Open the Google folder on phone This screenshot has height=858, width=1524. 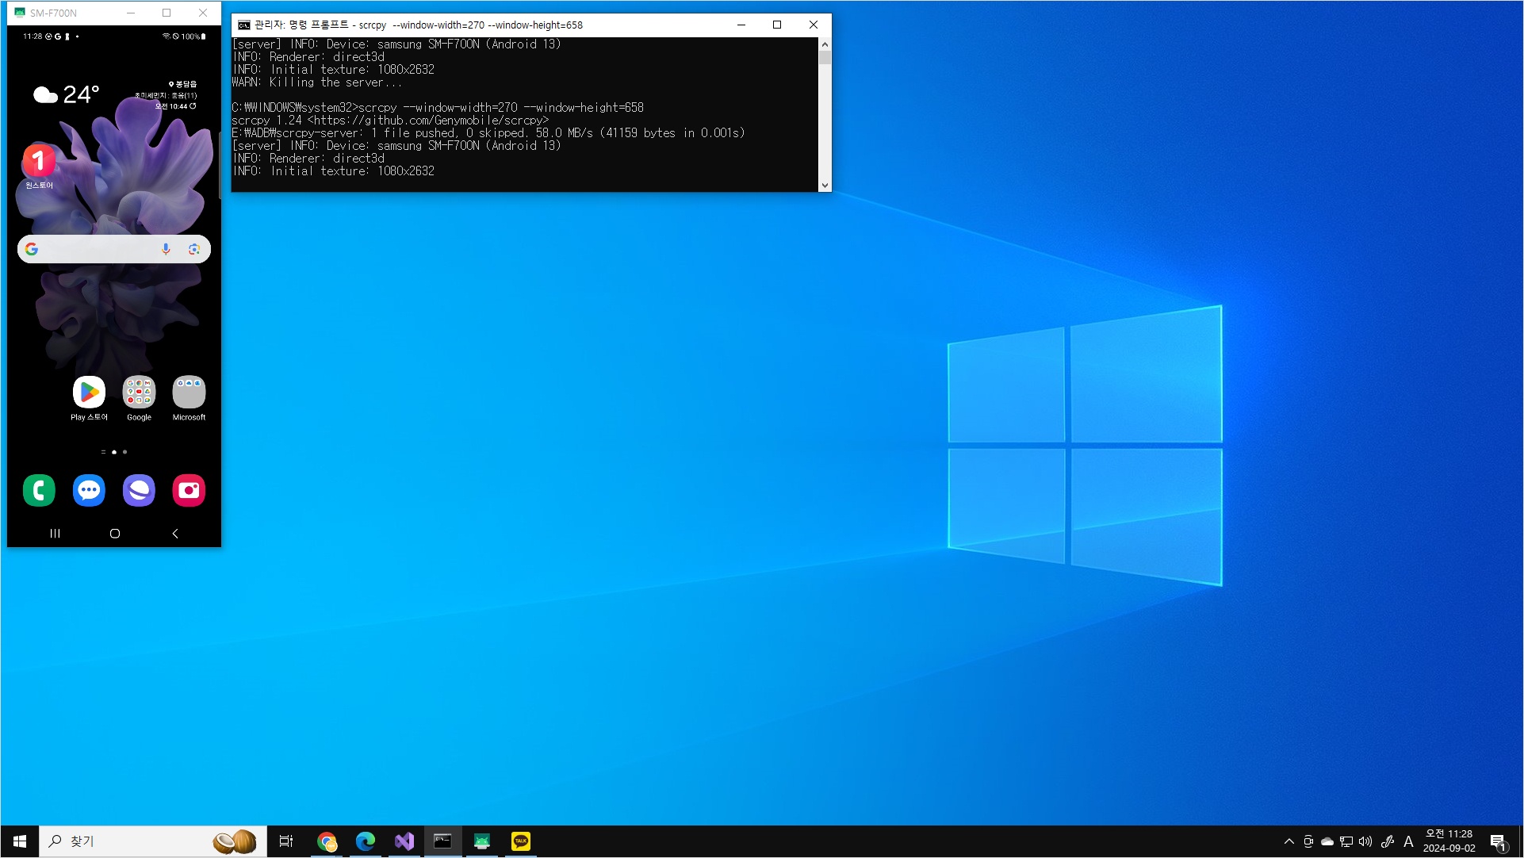[139, 393]
